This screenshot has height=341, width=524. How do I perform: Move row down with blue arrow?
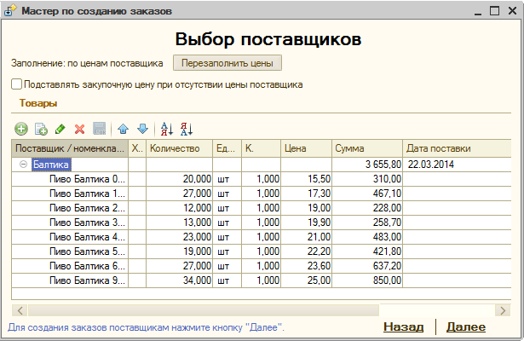[x=142, y=129]
